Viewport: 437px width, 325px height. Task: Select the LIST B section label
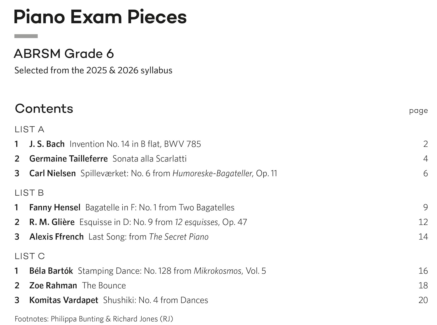pos(29,193)
